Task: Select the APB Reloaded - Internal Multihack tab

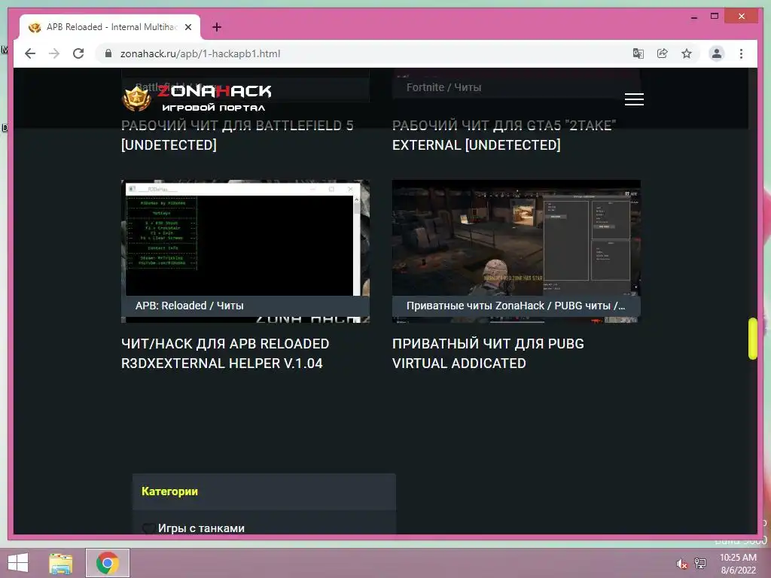Action: (x=110, y=27)
